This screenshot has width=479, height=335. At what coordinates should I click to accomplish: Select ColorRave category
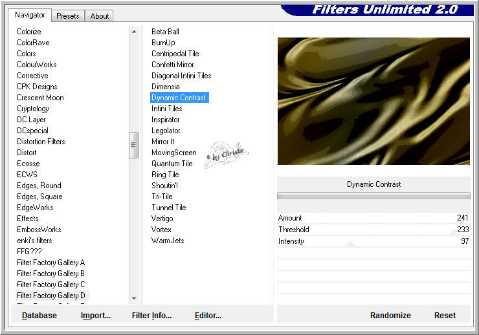[33, 43]
